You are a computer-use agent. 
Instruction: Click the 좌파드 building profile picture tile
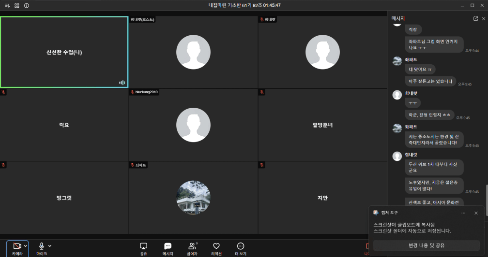coord(193,198)
